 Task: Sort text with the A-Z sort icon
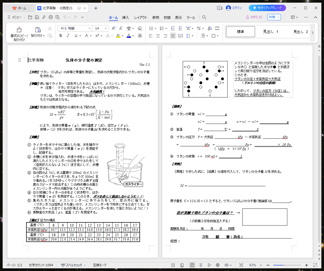coord(210,28)
